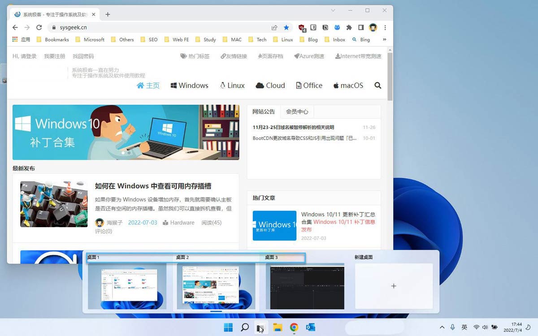Switch to the 会员中心 tab

297,112
